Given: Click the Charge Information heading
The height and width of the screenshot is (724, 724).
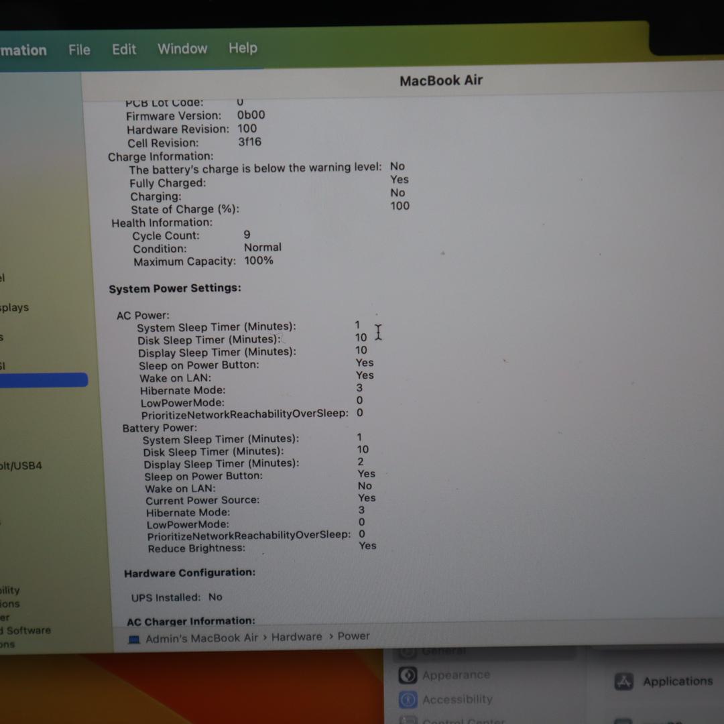Looking at the screenshot, I should tap(161, 156).
